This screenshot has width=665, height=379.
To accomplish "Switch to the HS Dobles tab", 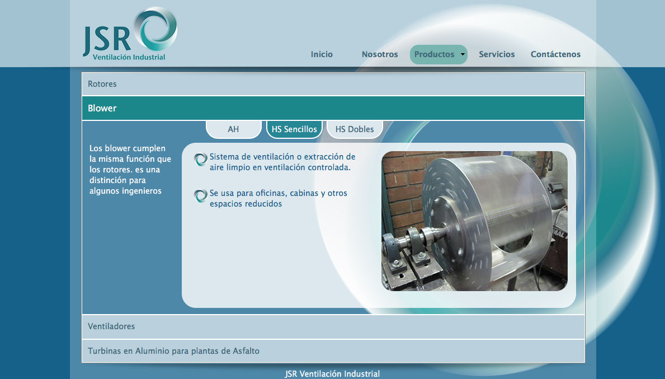I will pos(355,129).
